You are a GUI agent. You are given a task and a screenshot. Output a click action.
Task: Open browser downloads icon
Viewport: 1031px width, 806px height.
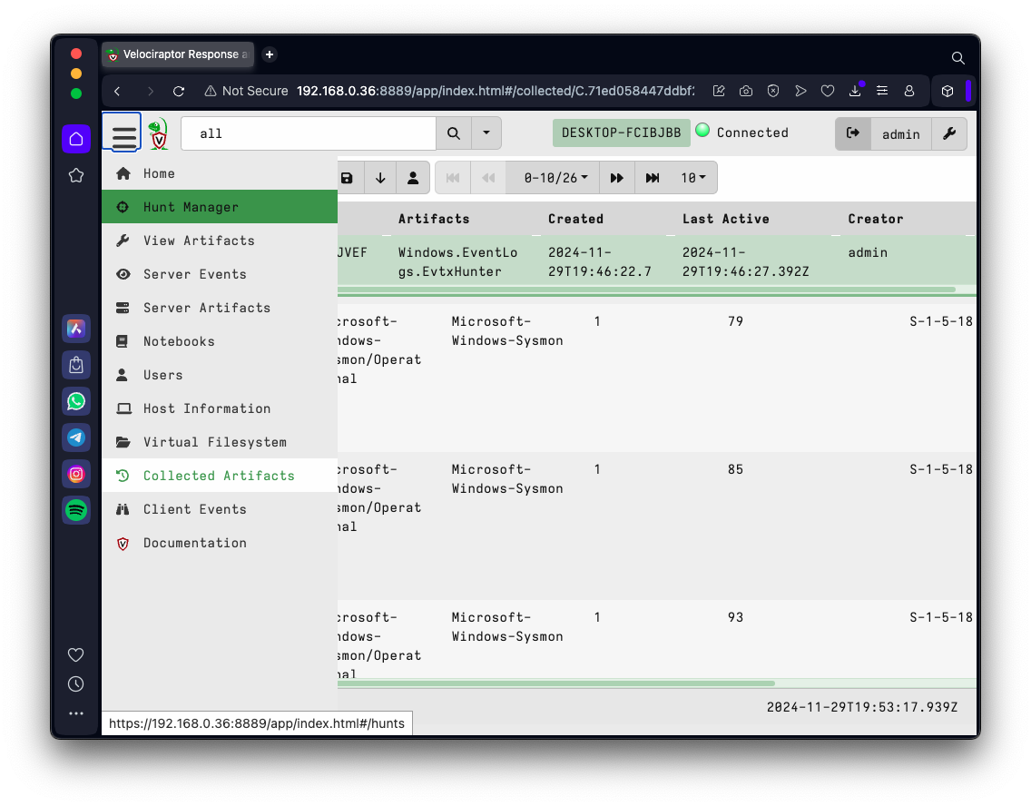[x=855, y=91]
